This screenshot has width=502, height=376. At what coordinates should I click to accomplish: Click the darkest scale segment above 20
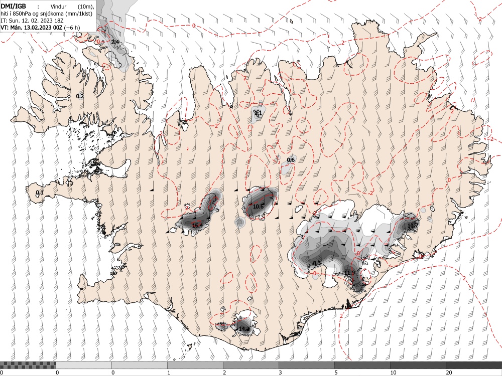[474, 365]
